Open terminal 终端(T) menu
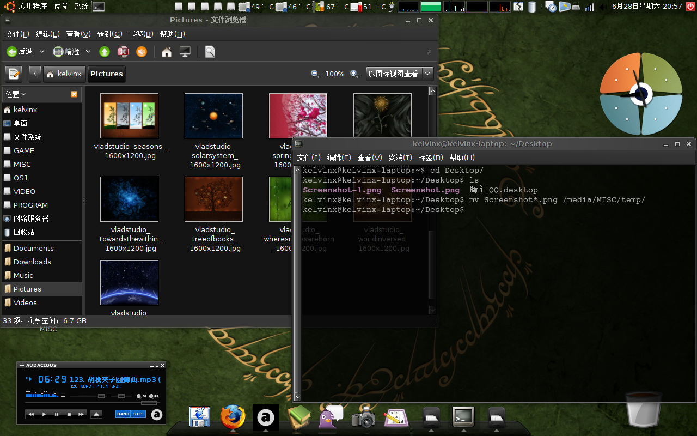697x436 pixels. point(400,158)
